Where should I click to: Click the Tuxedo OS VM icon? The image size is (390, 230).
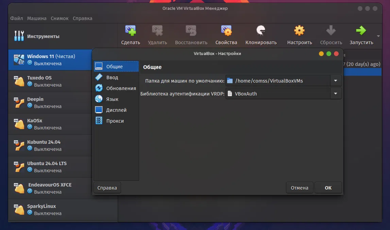19,81
